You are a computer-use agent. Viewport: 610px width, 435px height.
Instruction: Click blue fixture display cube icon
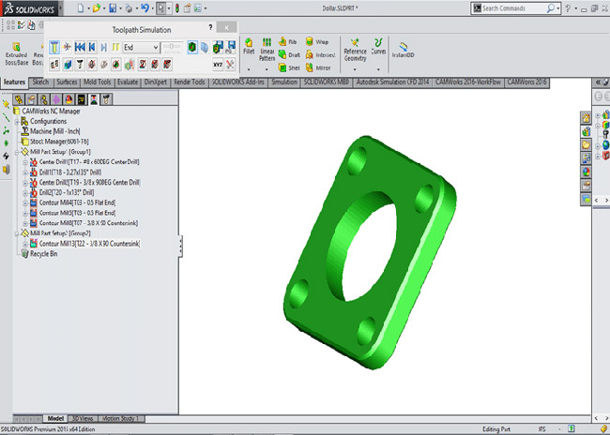(x=68, y=64)
